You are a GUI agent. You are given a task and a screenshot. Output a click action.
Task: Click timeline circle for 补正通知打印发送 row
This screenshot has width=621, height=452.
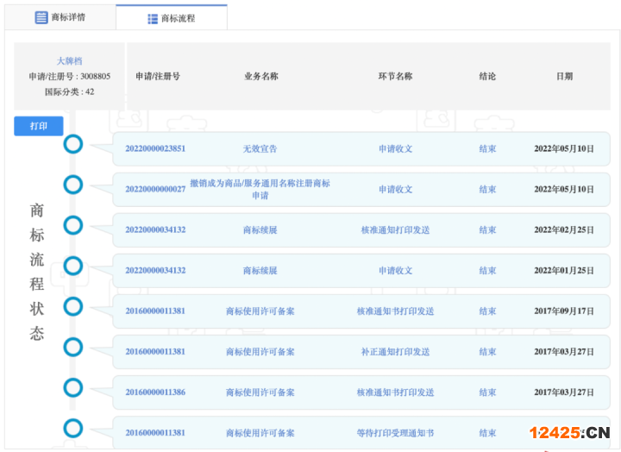coord(73,347)
